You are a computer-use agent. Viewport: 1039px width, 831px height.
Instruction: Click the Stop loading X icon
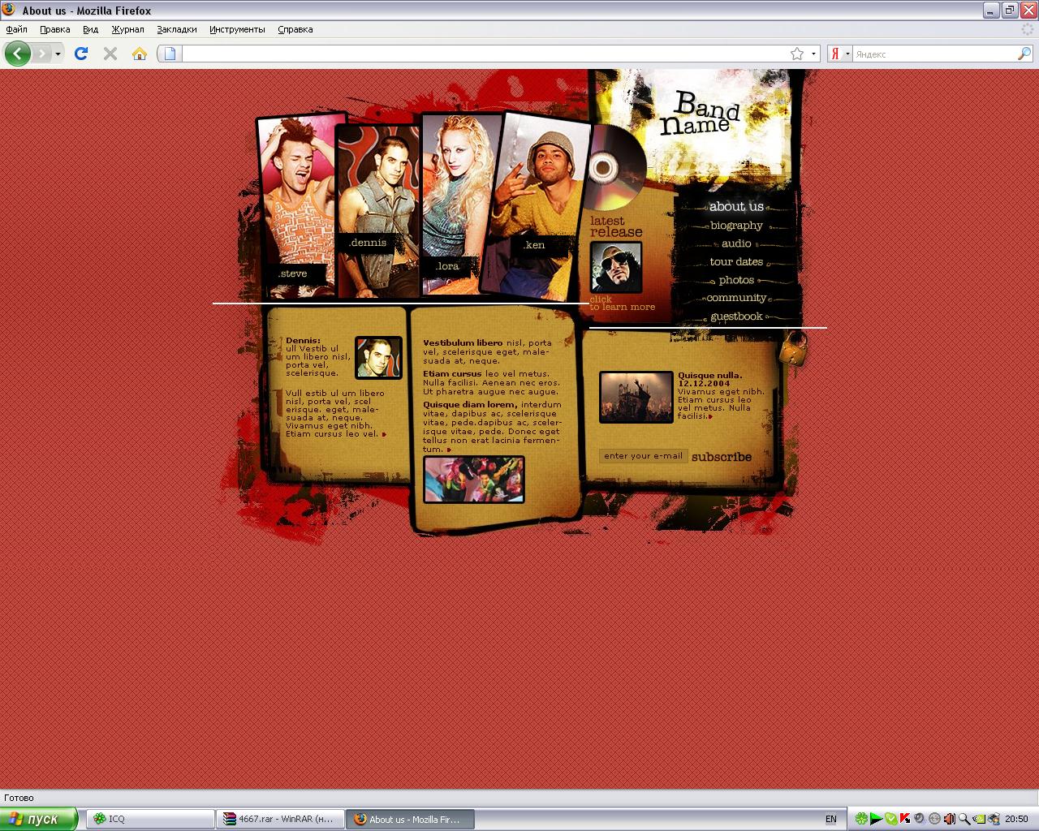coord(110,54)
